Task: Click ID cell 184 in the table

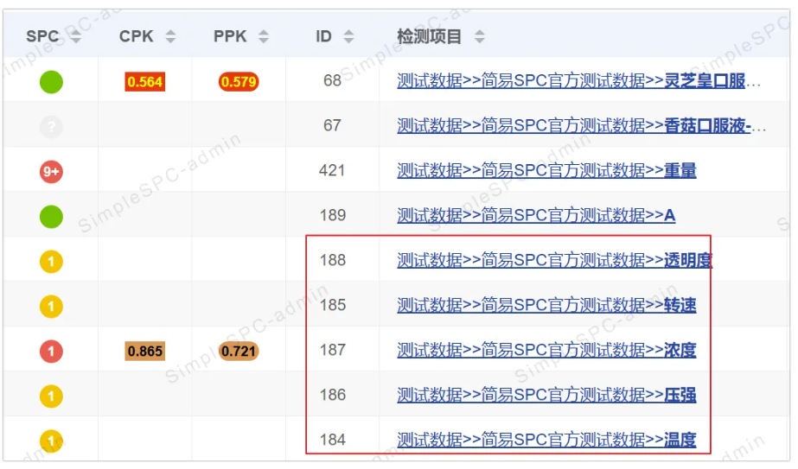Action: [332, 440]
